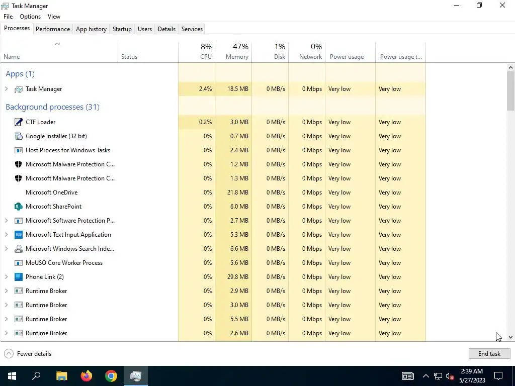Expand Microsoft Software Protection Platform row
The image size is (515, 386).
(x=6, y=221)
